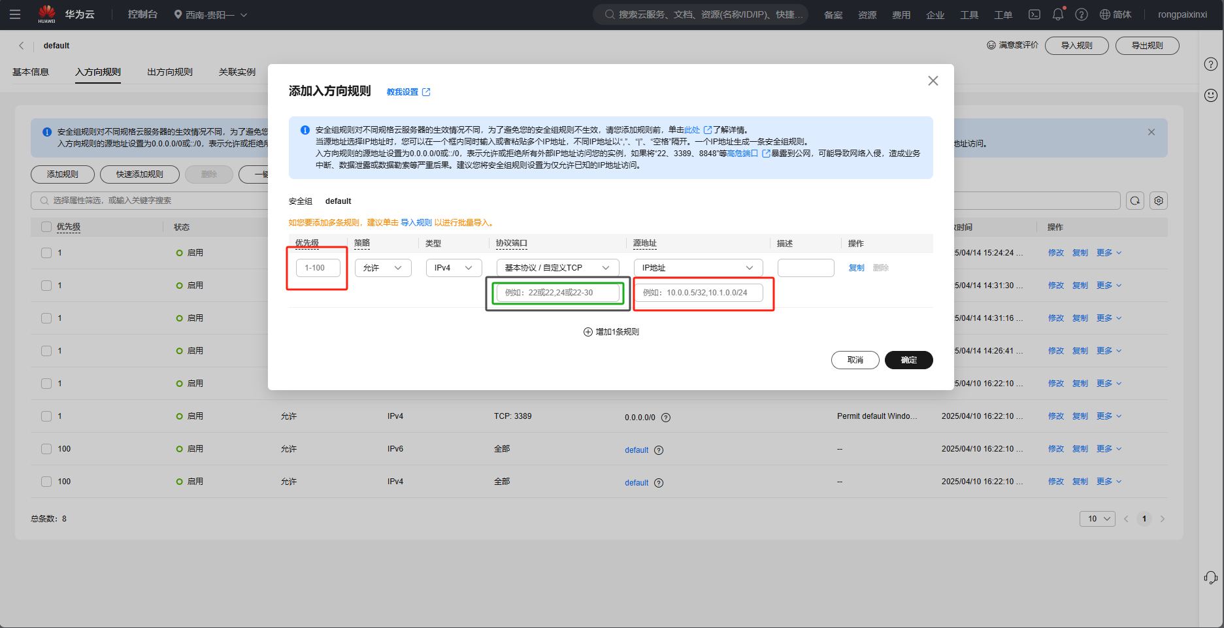Change page size dropdown showing 10

[x=1097, y=519]
